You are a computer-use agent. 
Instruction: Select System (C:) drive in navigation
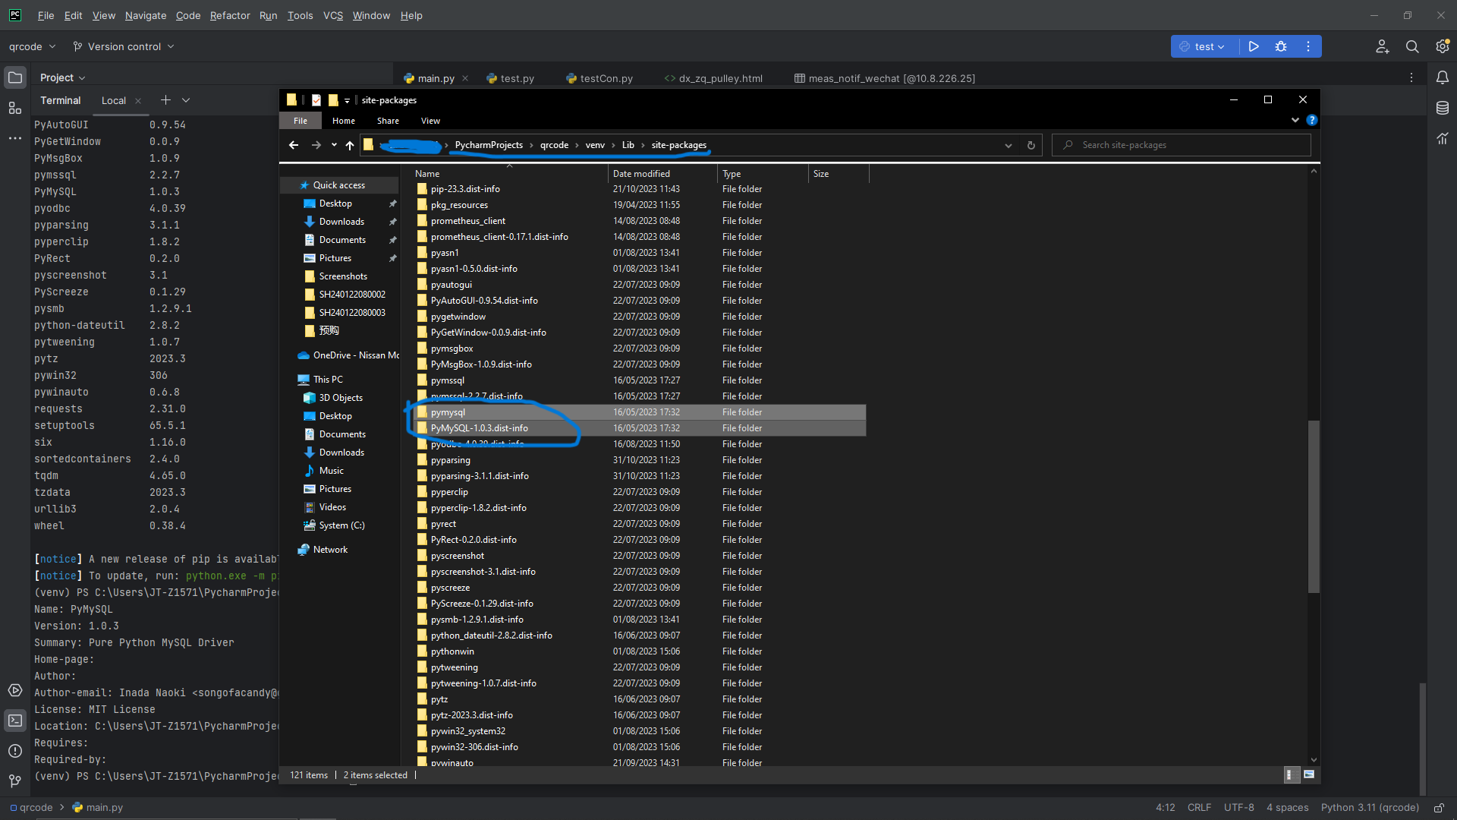[341, 525]
